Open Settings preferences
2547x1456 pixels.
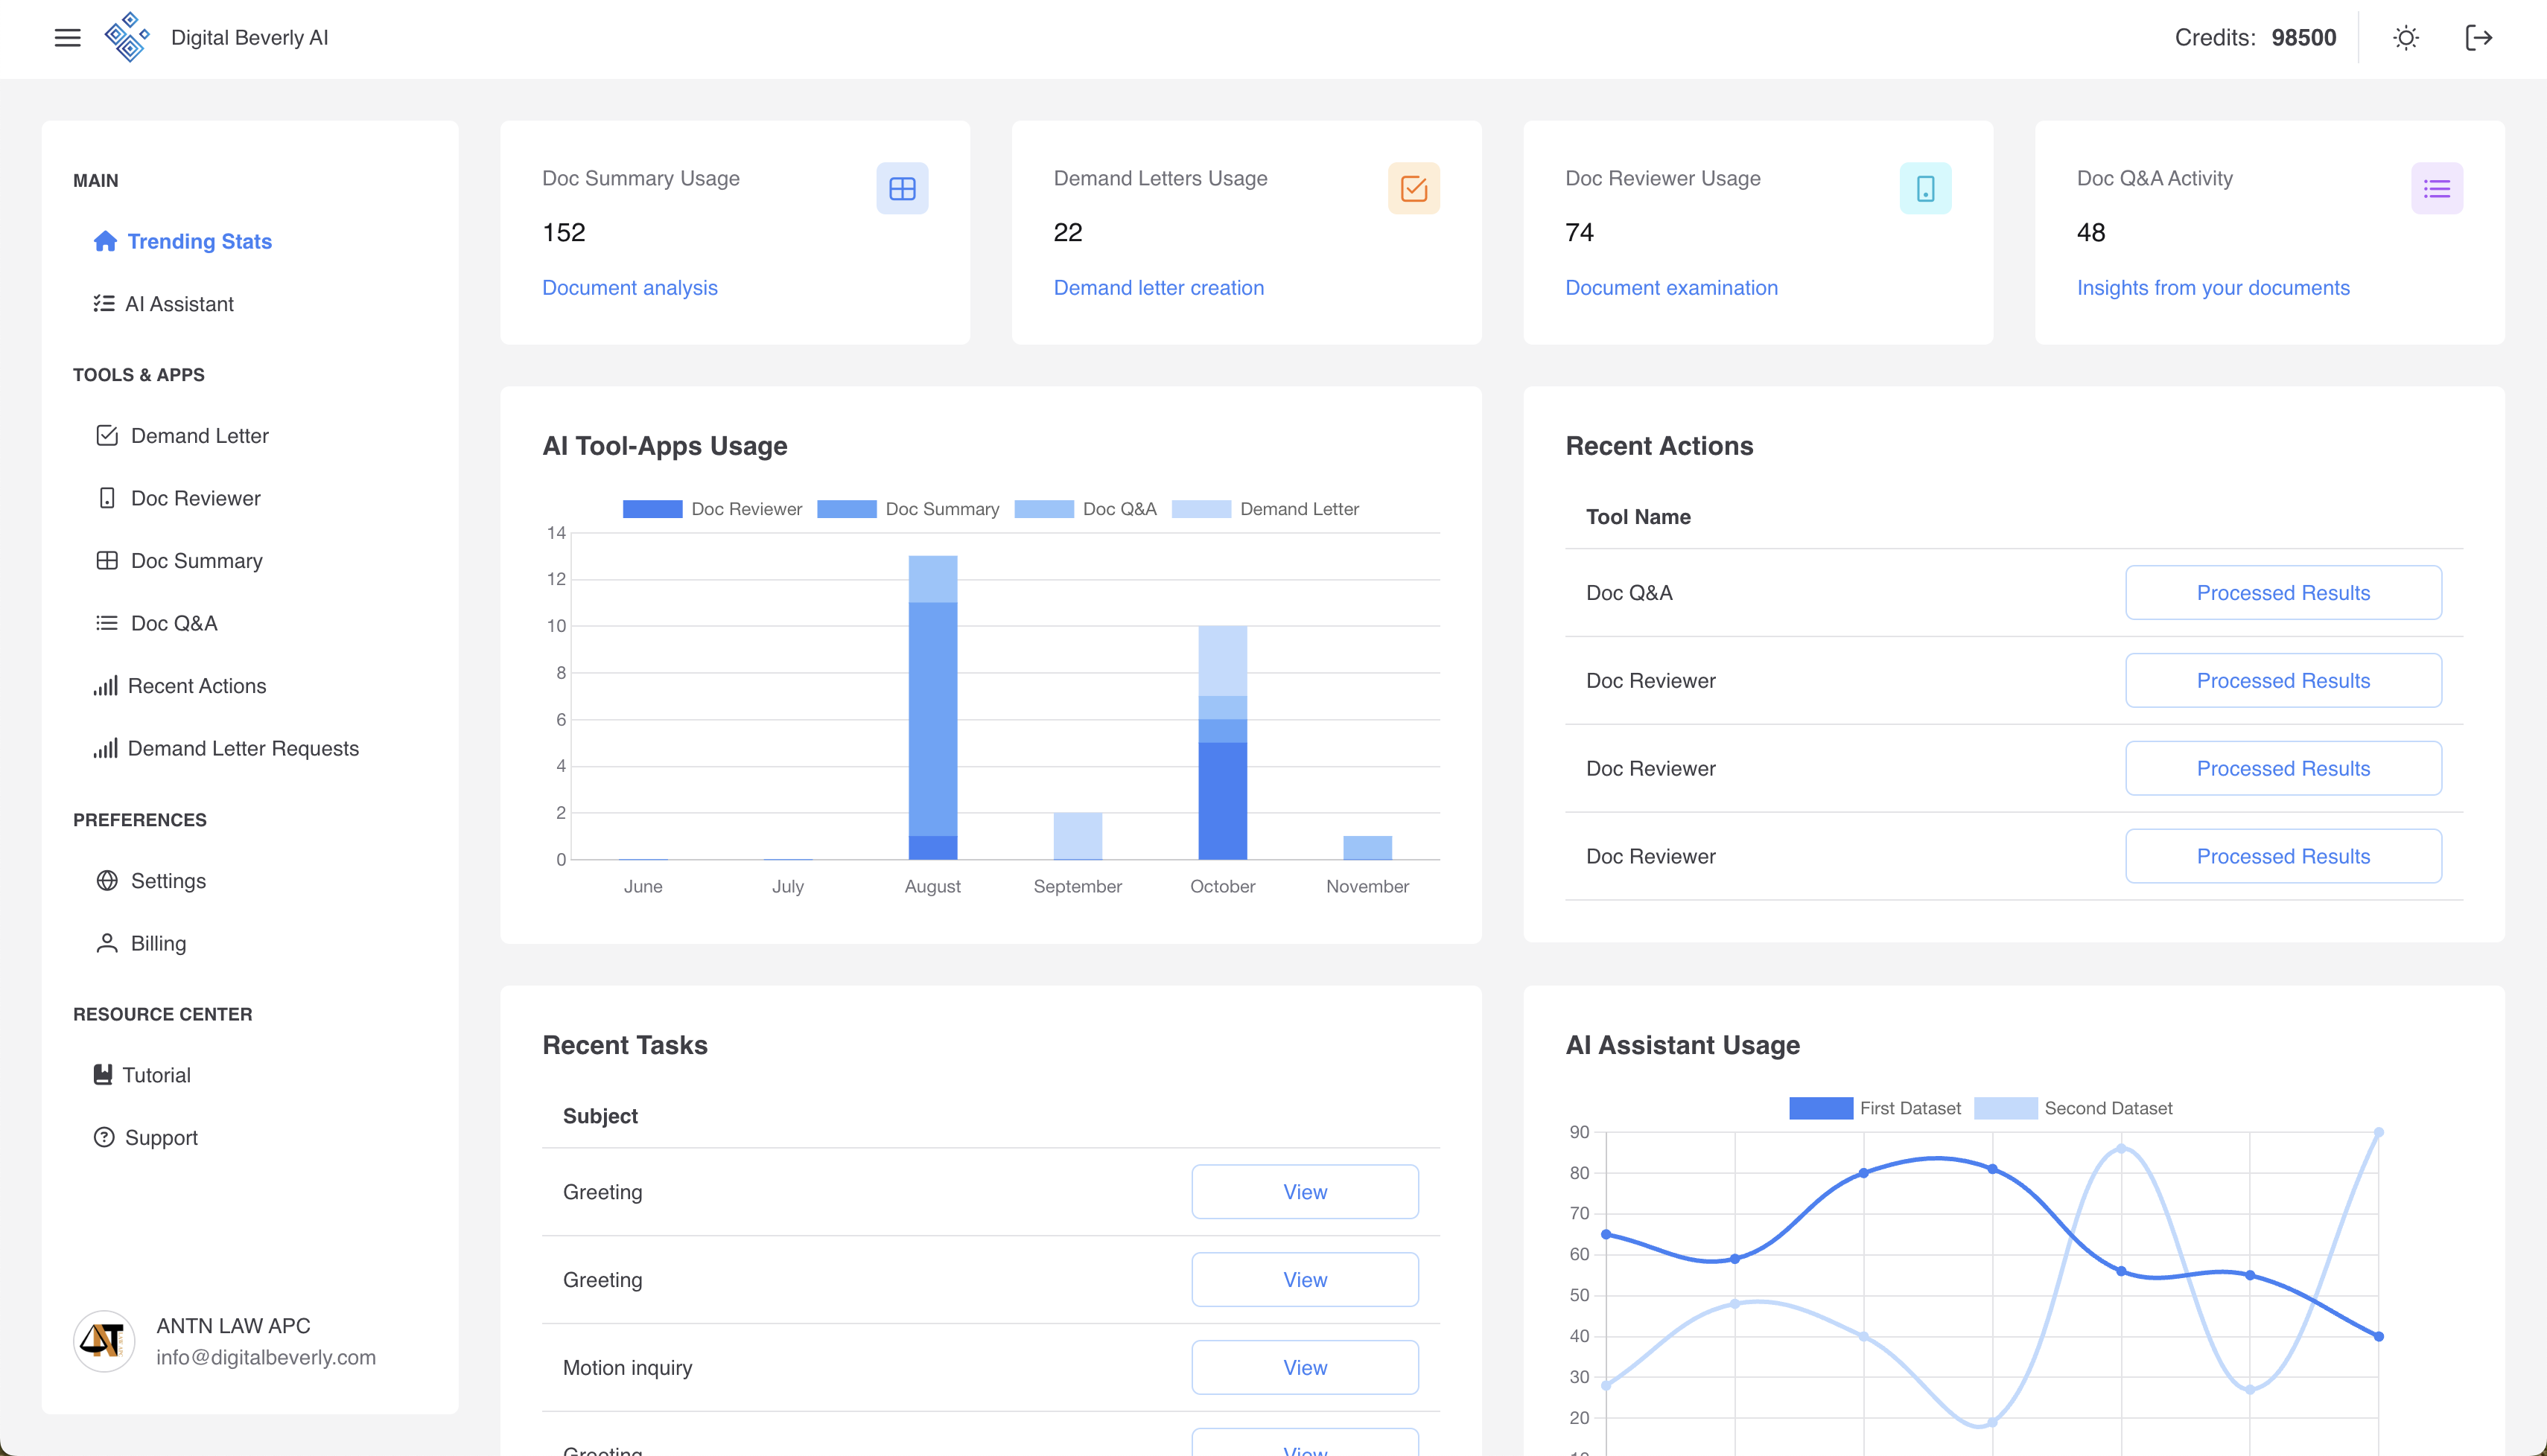[x=168, y=881]
